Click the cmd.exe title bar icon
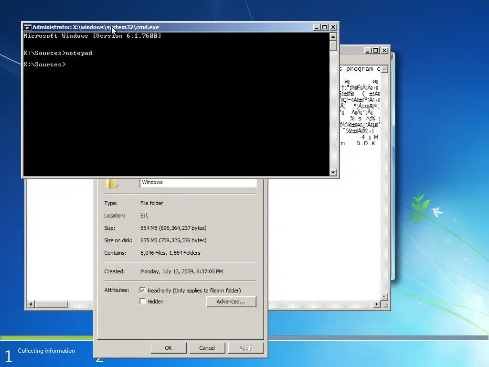 [x=27, y=27]
